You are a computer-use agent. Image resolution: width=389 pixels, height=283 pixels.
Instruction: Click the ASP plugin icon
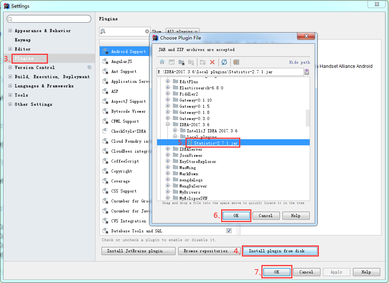pyautogui.click(x=105, y=91)
